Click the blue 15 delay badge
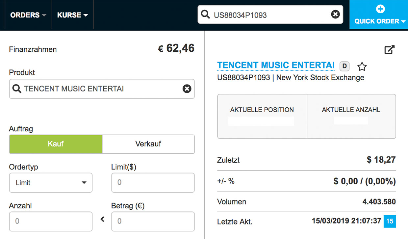The width and height of the screenshot is (408, 239). tap(390, 221)
